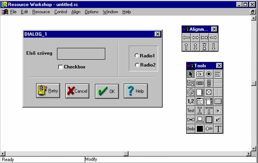Align controls left with left arrow
Image resolution: width=258 pixels, height=163 pixels.
tap(186, 38)
